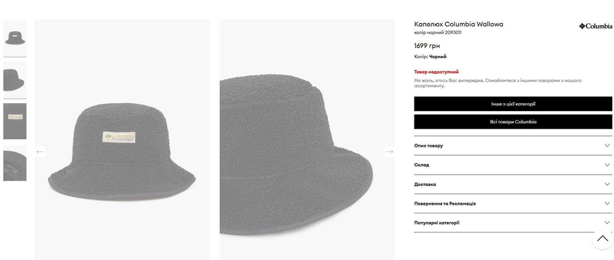Open the Columbia brand logo

pos(596,26)
